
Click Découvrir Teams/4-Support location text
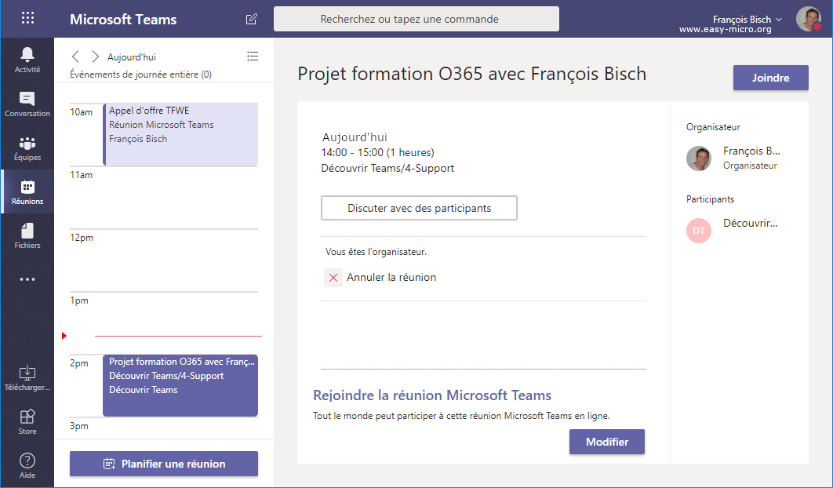tap(387, 169)
